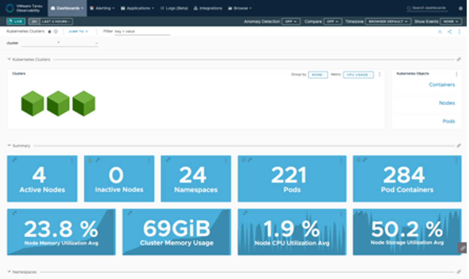The image size is (469, 279).
Task: Star the Kubernetes Clusters dashboard as favorite
Action: coord(56,31)
